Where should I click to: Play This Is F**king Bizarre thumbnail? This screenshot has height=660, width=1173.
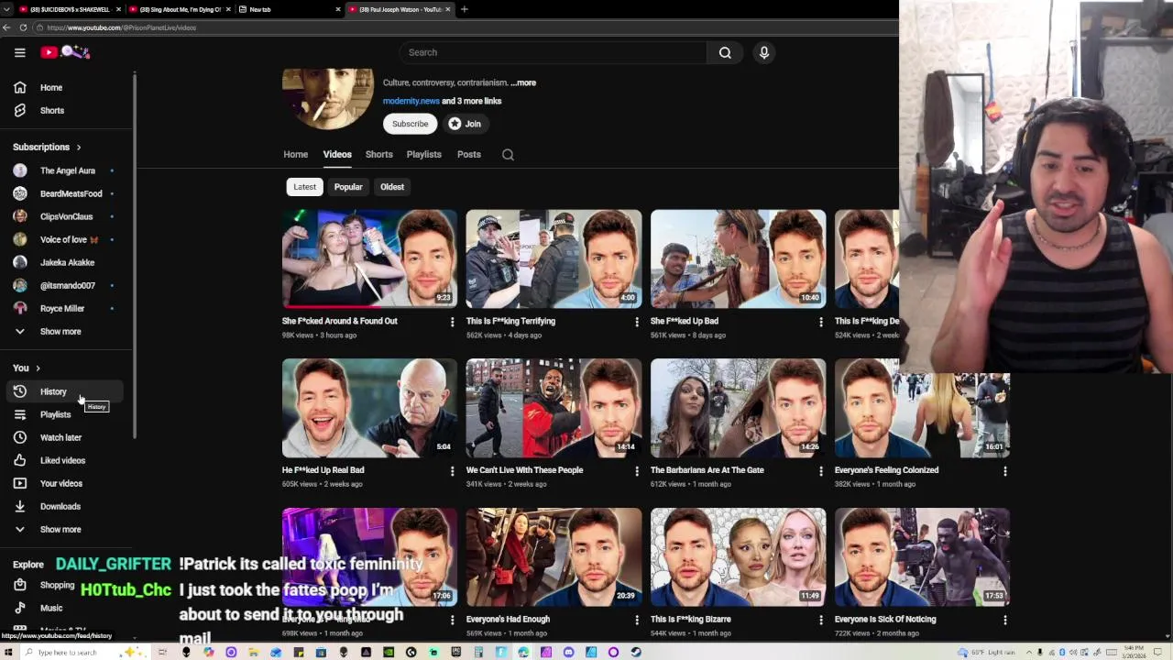click(738, 557)
